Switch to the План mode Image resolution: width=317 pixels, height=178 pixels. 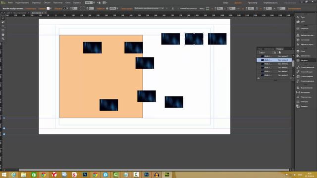[x=226, y=3]
